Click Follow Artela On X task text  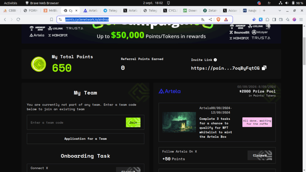tap(180, 151)
